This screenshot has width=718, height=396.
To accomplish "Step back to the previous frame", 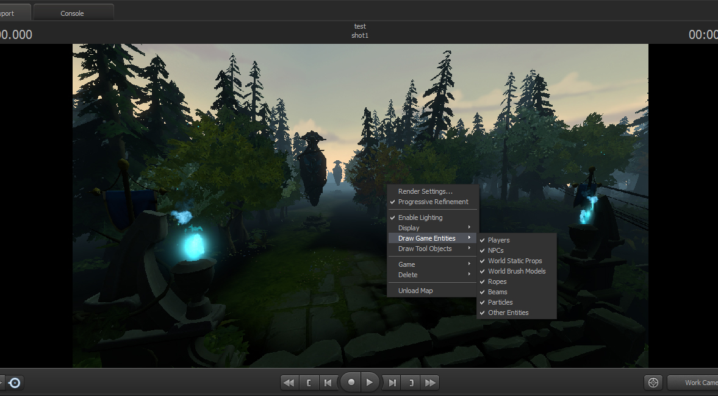I will [328, 383].
